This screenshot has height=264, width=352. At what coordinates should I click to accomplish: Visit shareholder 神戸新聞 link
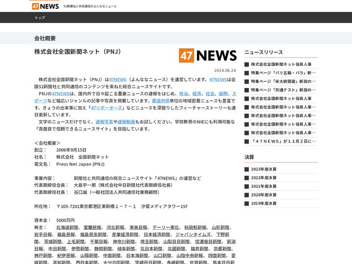tap(43, 256)
